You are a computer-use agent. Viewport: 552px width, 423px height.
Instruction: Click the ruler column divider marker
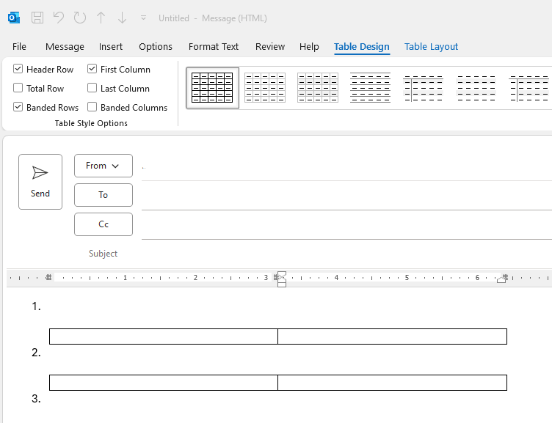[x=277, y=277]
